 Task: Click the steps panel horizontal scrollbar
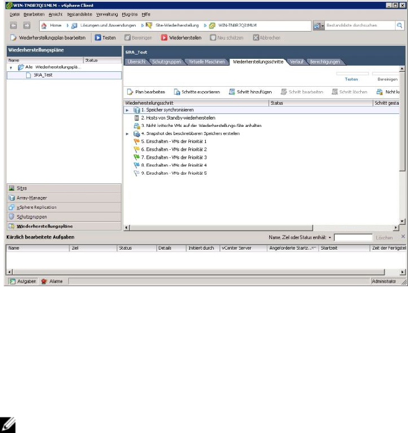221,228
